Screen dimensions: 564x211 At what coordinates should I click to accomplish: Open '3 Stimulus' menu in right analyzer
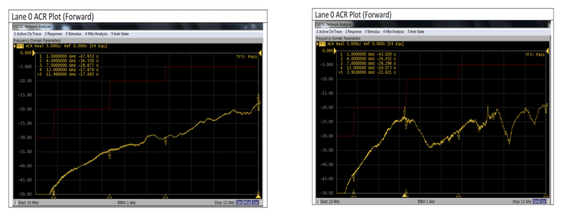[x=372, y=32]
